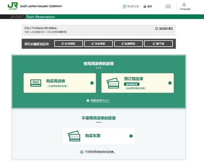Click the JR East logo
Image resolution: width=204 pixels, height=162 pixels.
point(12,6)
